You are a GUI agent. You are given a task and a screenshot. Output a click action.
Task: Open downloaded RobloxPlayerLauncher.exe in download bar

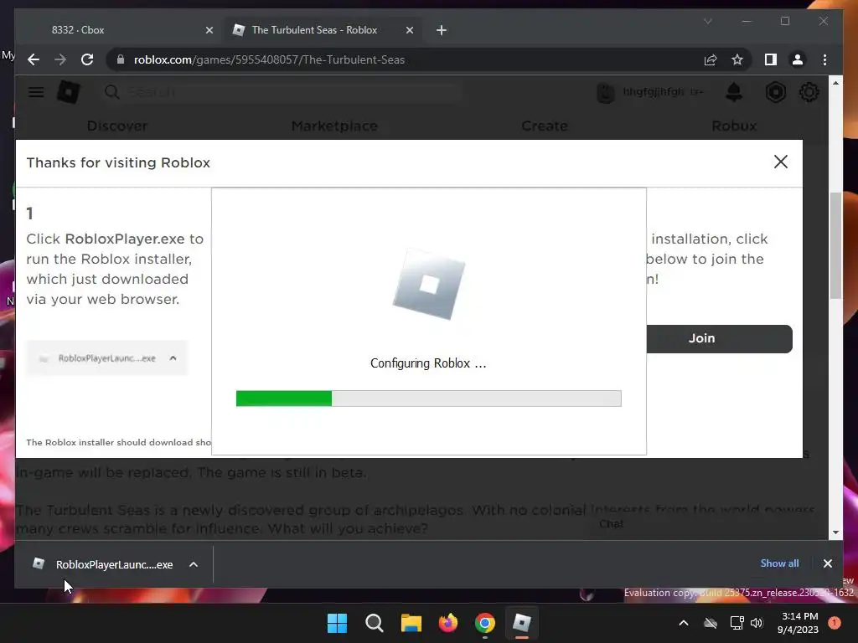[104, 564]
